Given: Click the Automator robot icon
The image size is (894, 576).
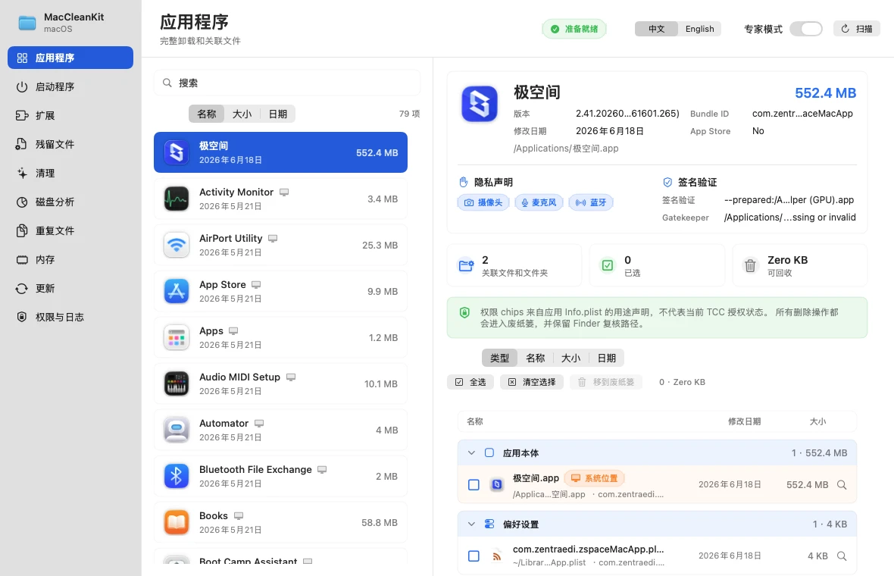Looking at the screenshot, I should (177, 430).
